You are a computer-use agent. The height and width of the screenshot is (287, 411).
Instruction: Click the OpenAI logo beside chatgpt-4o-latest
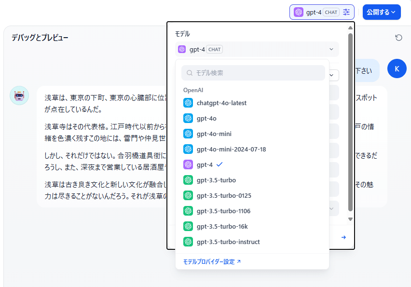tap(188, 103)
